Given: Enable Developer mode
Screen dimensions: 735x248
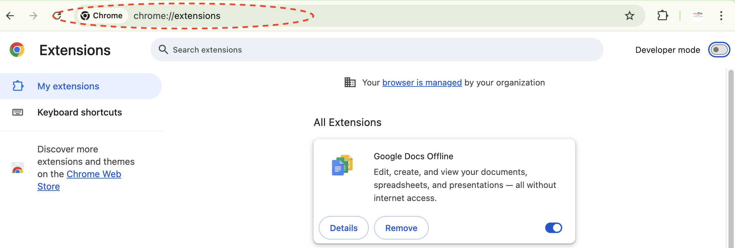Looking at the screenshot, I should [719, 50].
